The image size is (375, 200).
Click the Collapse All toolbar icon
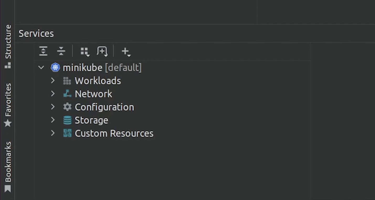[61, 51]
